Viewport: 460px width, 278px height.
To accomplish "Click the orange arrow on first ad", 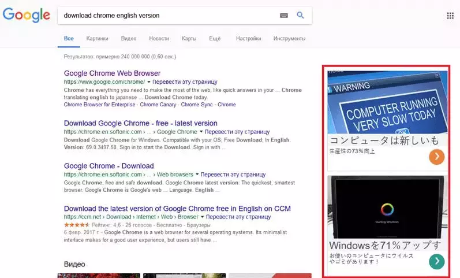I will 436,157.
